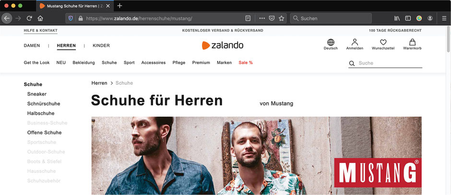Open the Schuhe navigation menu
Image resolution: width=451 pixels, height=195 pixels.
[x=109, y=63]
